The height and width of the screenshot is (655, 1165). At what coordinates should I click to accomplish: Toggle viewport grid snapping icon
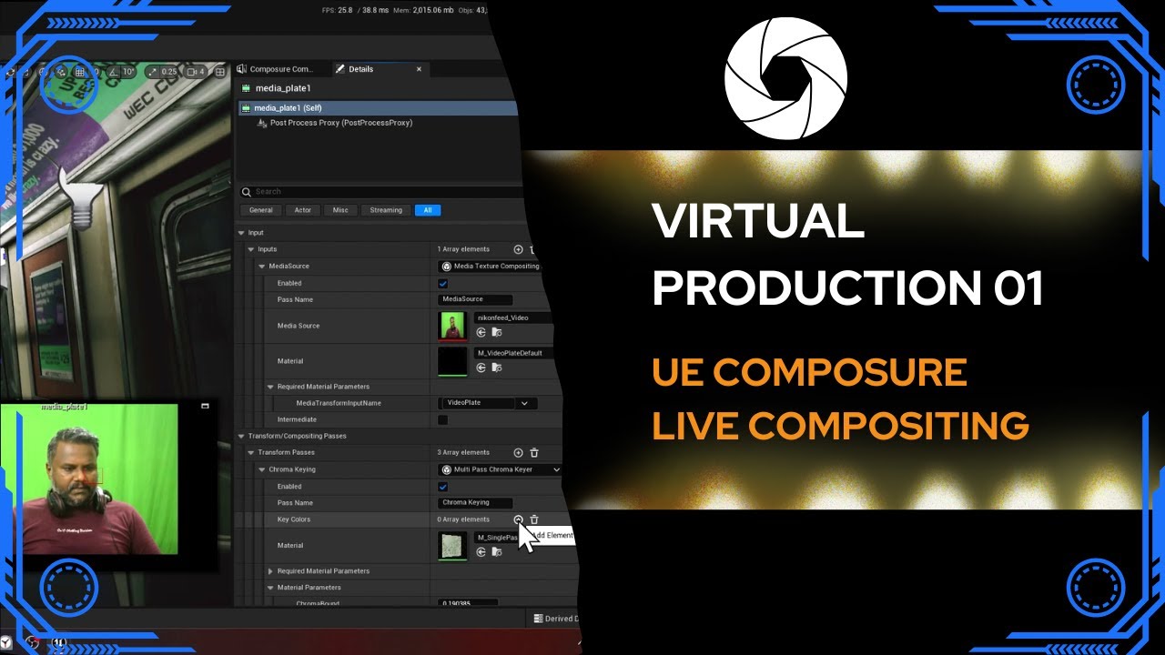tap(80, 72)
